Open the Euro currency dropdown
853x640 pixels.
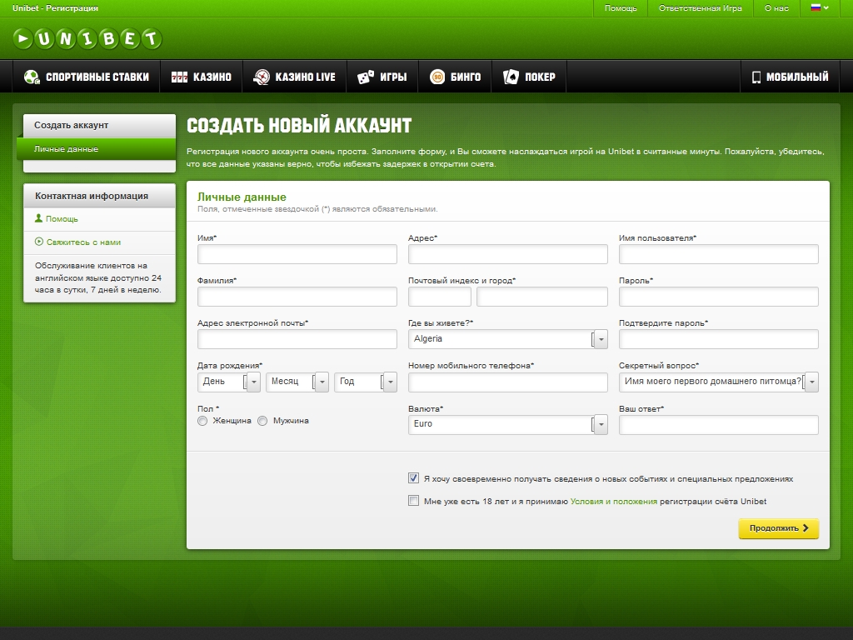507,424
